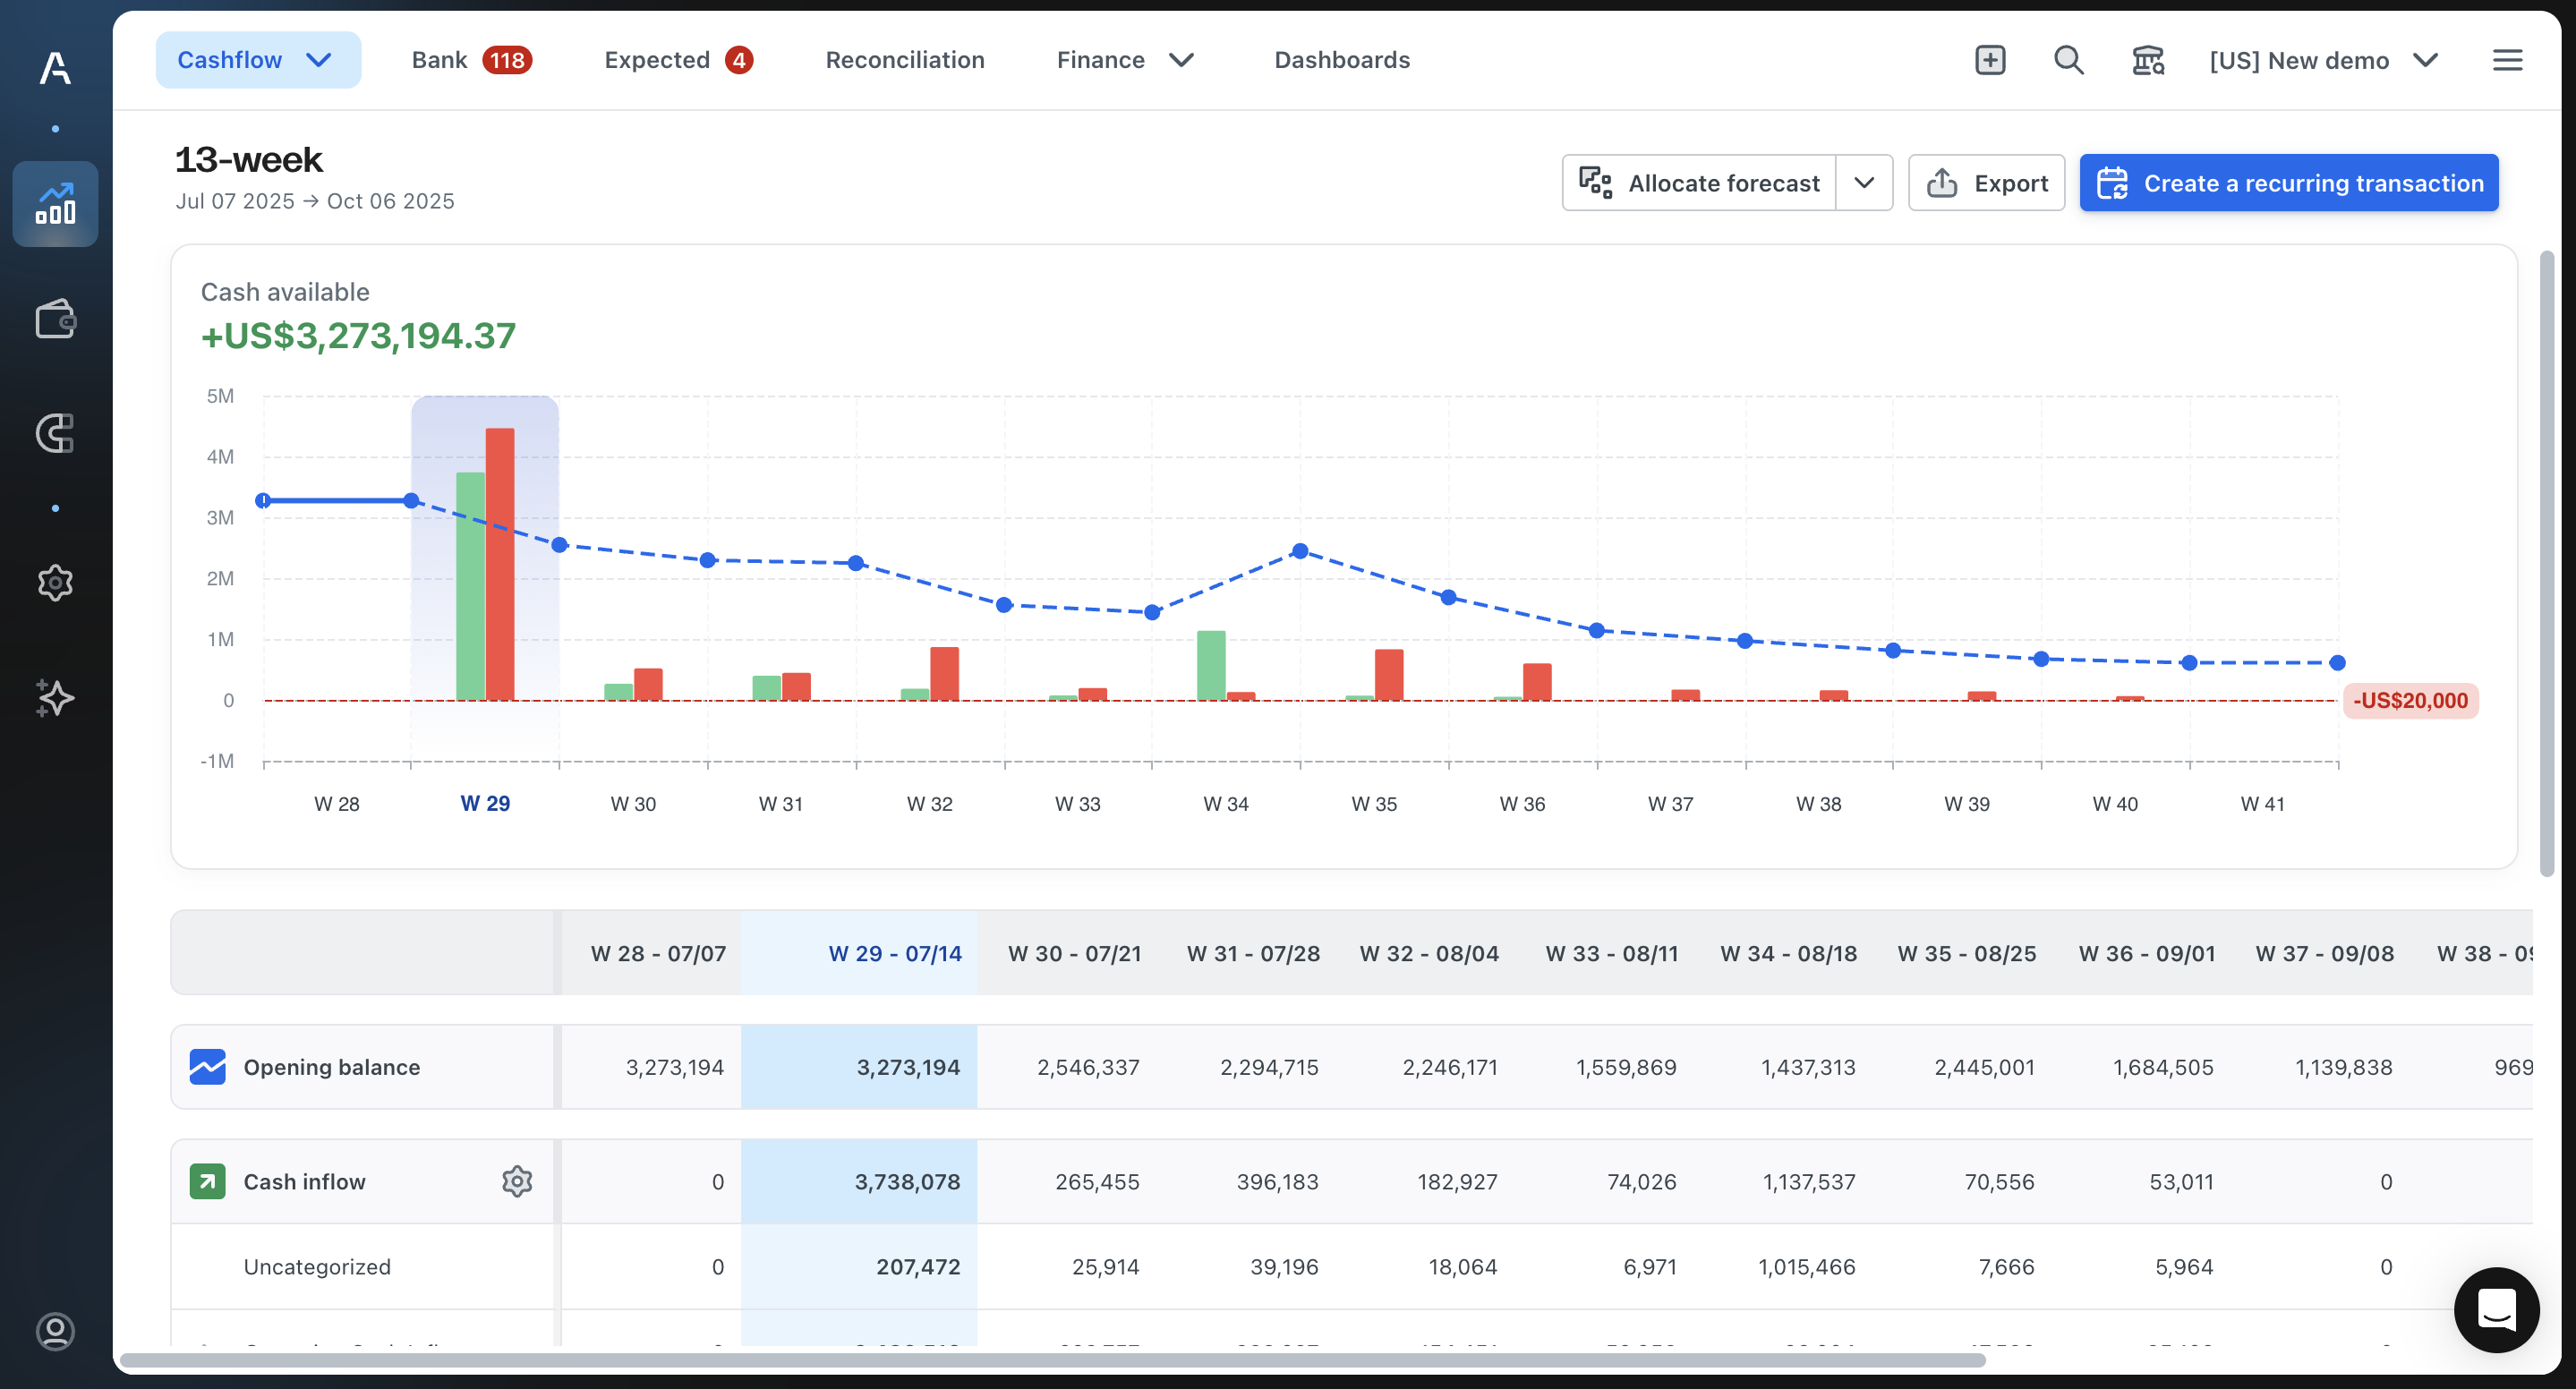Open search magnifier icon

click(x=2068, y=60)
